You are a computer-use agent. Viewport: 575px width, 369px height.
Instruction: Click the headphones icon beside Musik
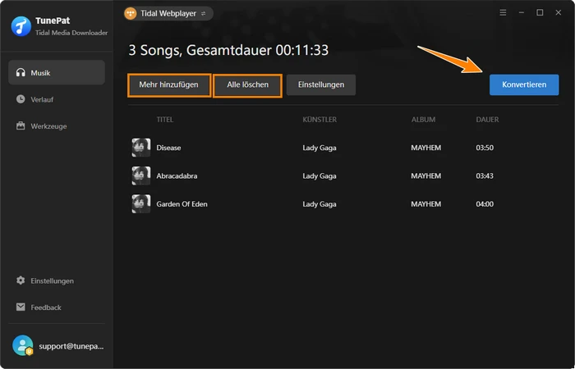point(21,72)
